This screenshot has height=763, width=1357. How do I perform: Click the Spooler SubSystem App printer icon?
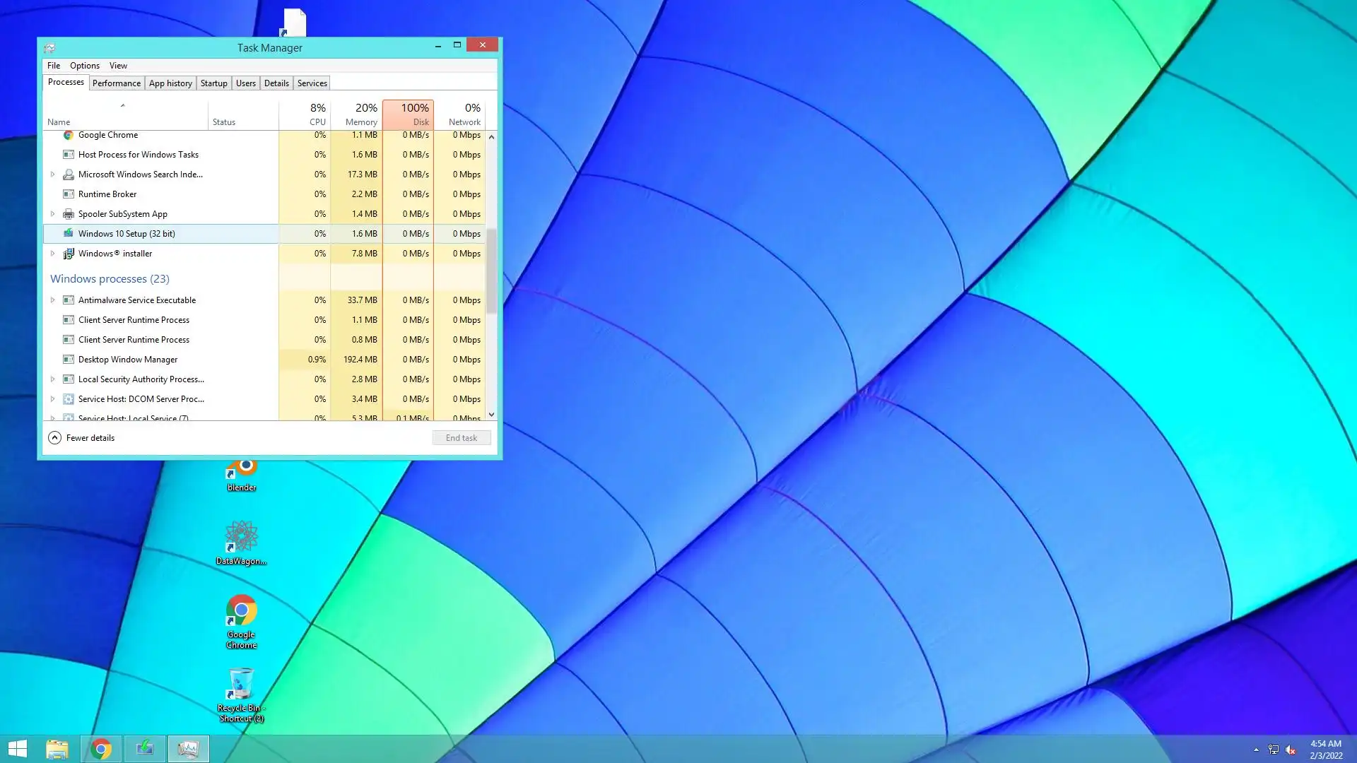point(69,214)
